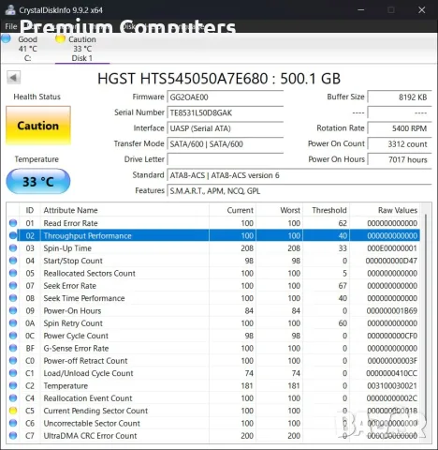This screenshot has height=450, width=438.
Task: Click the 33 °C temperature button
Action: pos(38,181)
